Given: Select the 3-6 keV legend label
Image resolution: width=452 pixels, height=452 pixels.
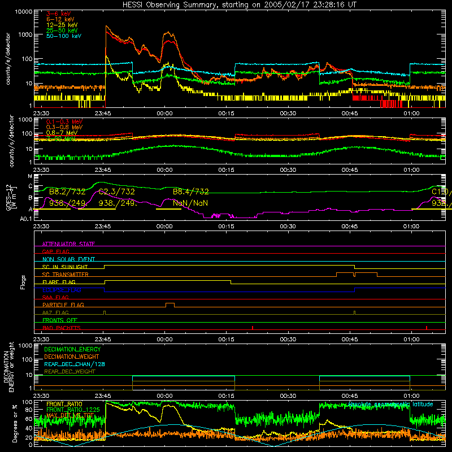Looking at the screenshot, I should pos(59,14).
